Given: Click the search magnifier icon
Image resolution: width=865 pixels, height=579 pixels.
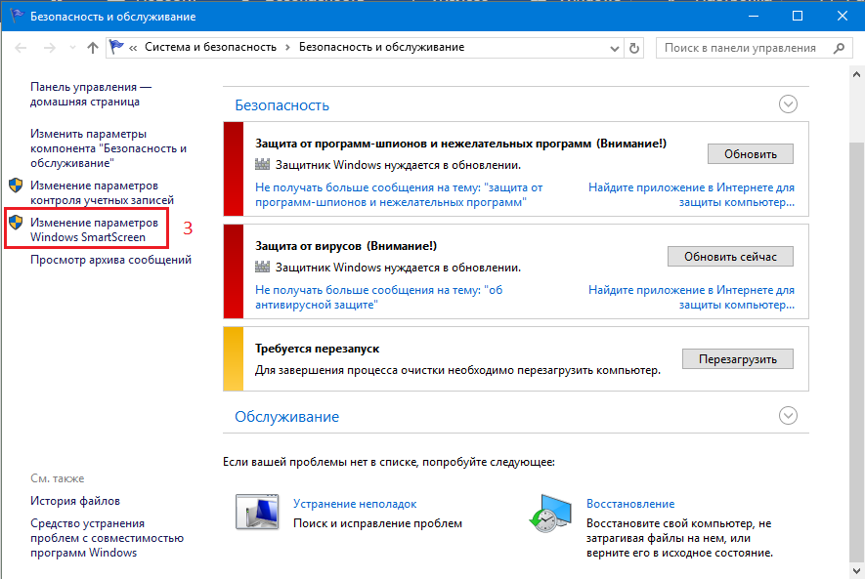Looking at the screenshot, I should click(839, 49).
